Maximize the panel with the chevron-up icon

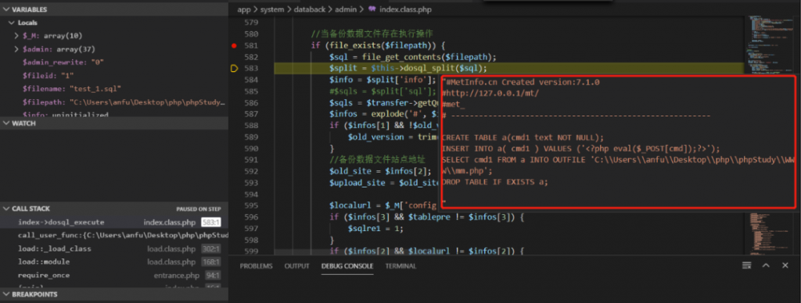(x=766, y=266)
